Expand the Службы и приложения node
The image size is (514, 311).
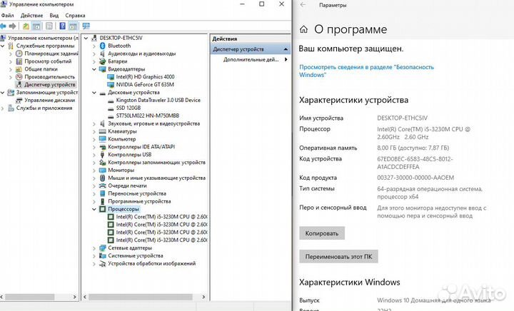[x=3, y=108]
